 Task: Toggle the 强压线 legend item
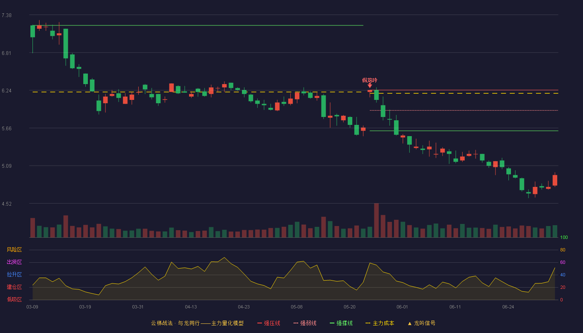[269, 323]
